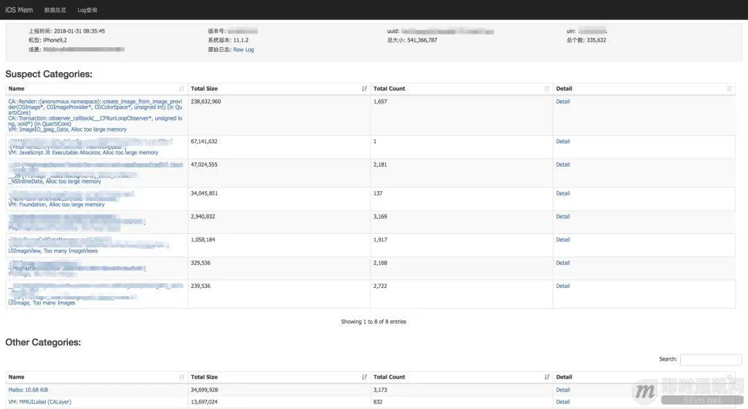Open Detail for the 329,536 row

point(563,263)
